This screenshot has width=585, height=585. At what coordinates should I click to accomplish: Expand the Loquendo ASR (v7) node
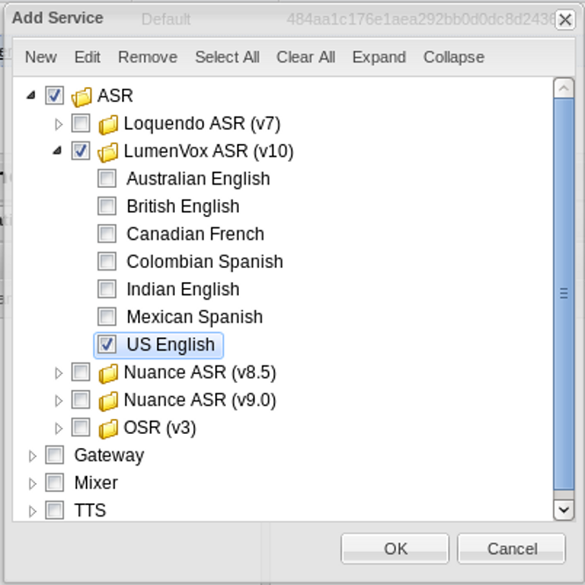pyautogui.click(x=58, y=124)
